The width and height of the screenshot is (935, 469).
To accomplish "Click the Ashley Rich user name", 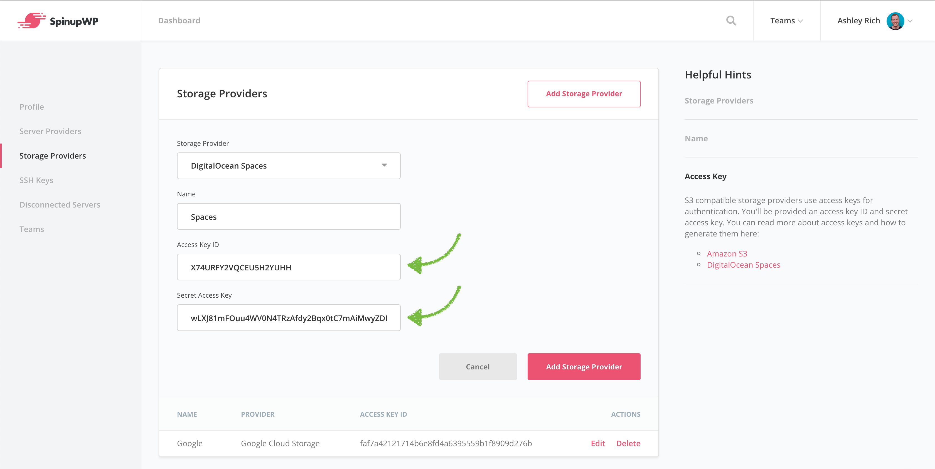I will 858,21.
